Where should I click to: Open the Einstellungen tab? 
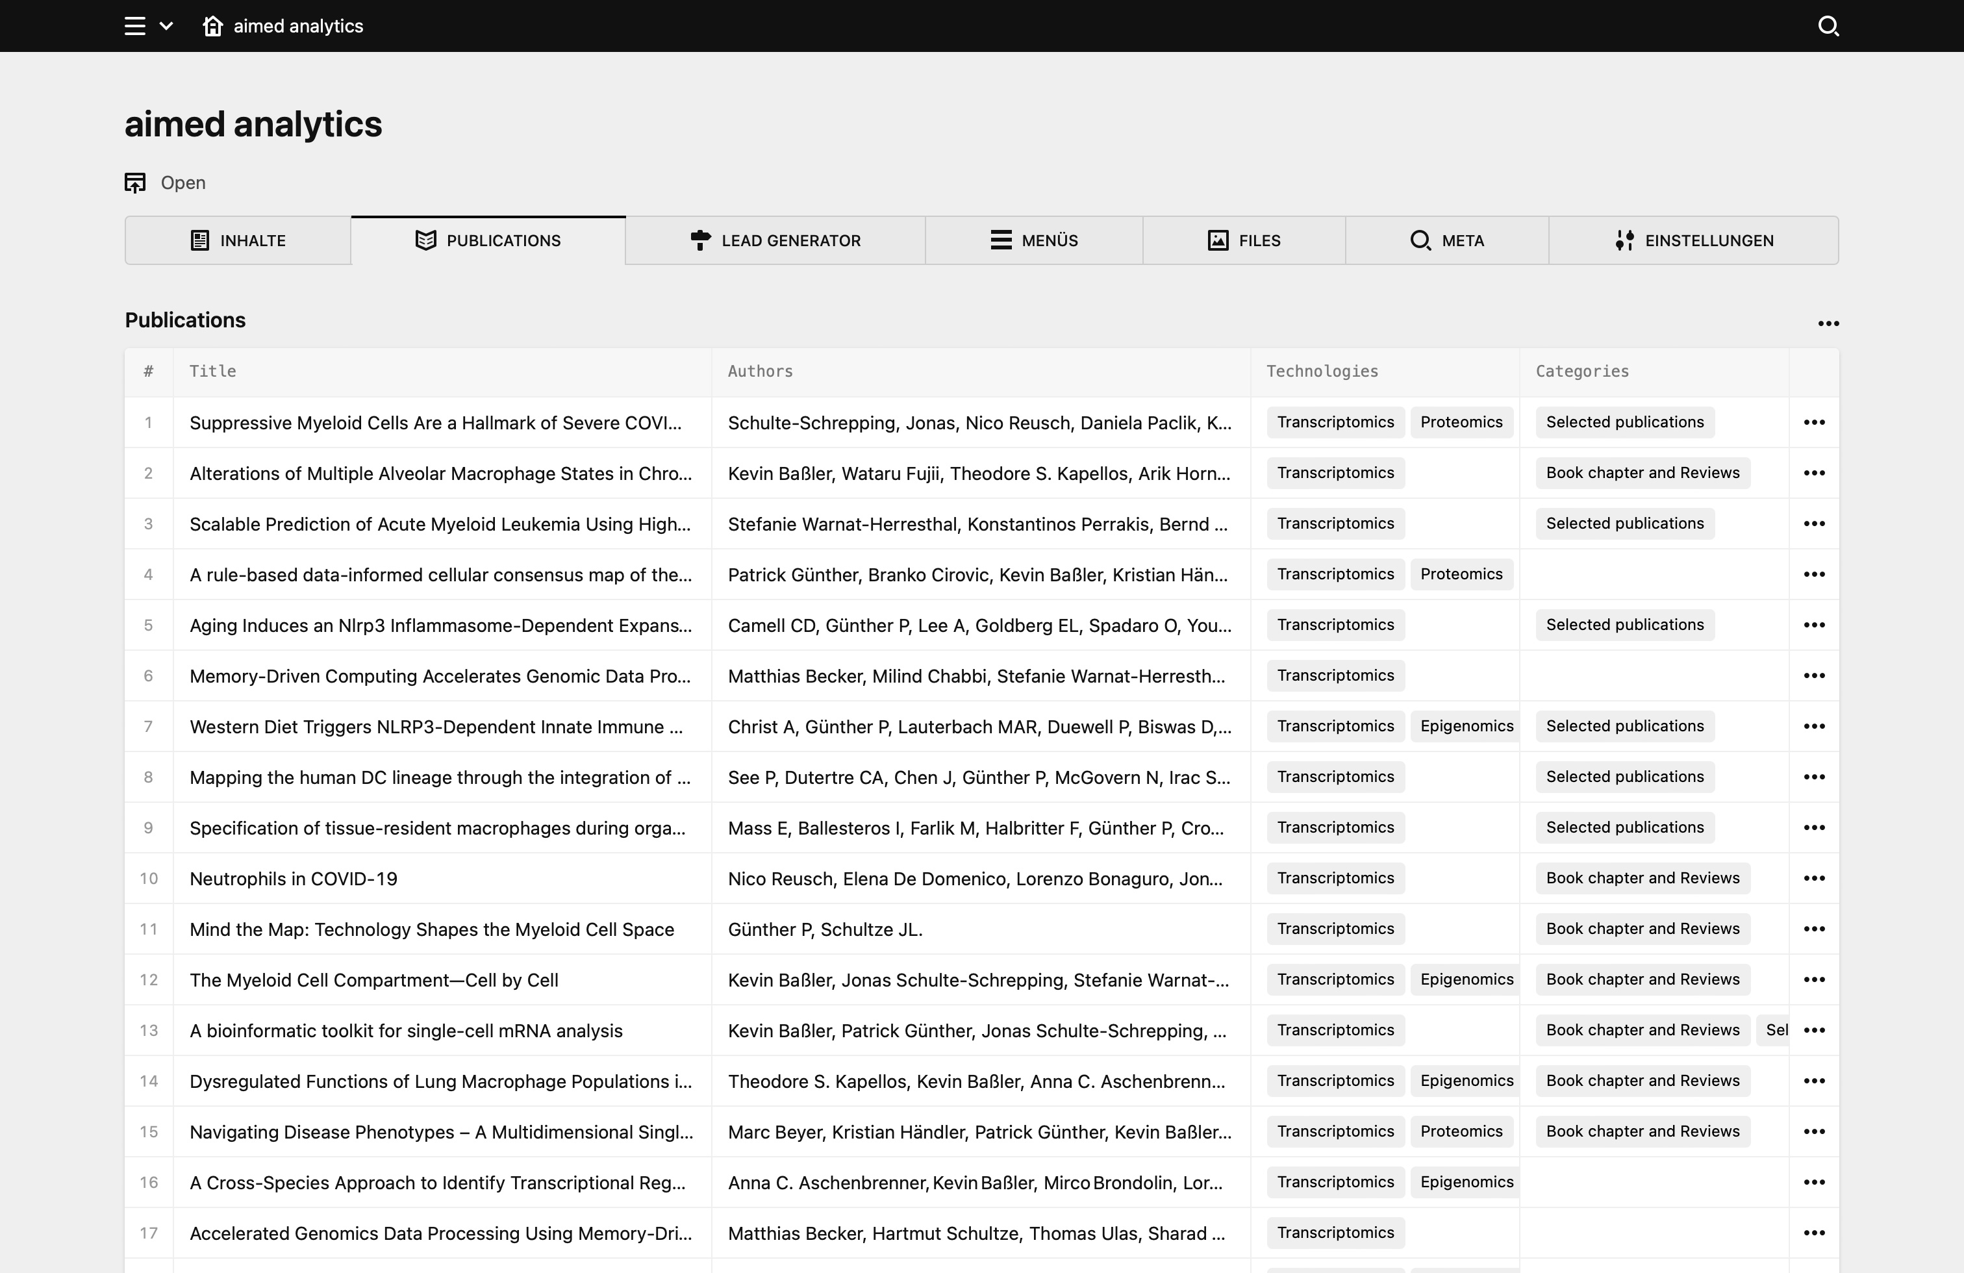[1693, 240]
